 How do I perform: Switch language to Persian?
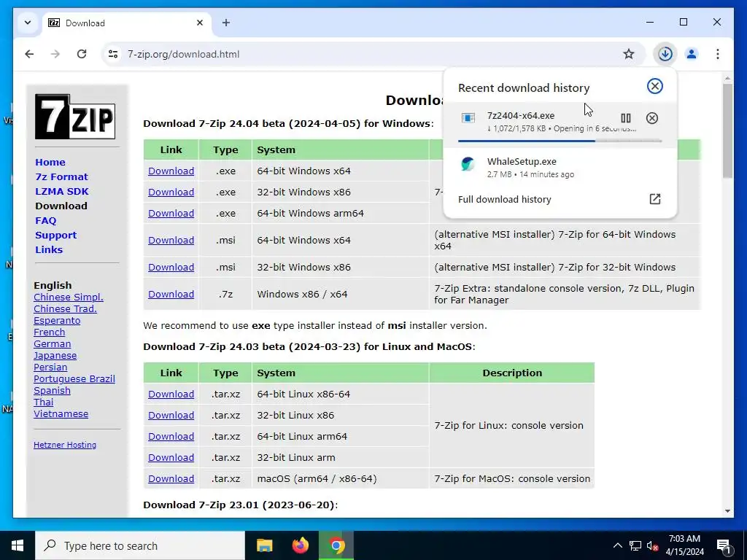click(x=50, y=367)
